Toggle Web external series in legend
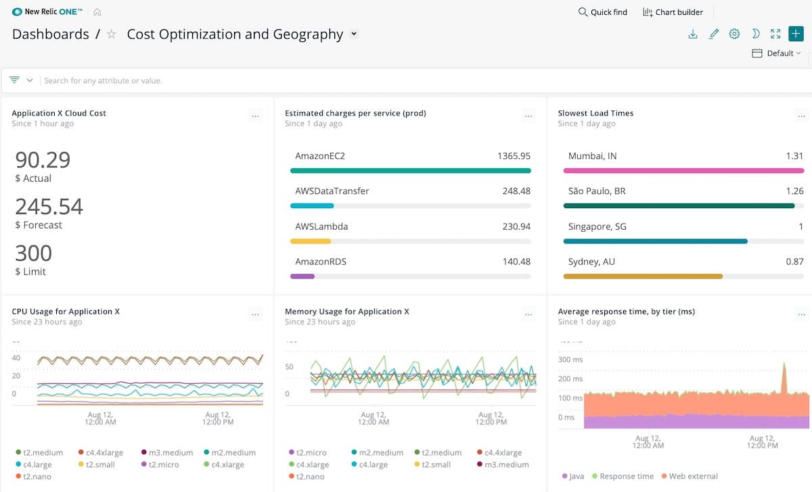 tap(689, 476)
